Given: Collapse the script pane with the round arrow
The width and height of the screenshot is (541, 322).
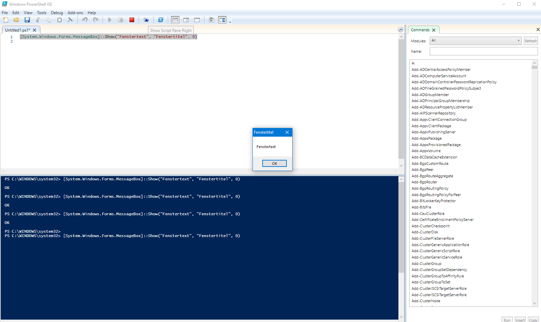Looking at the screenshot, I should [400, 30].
